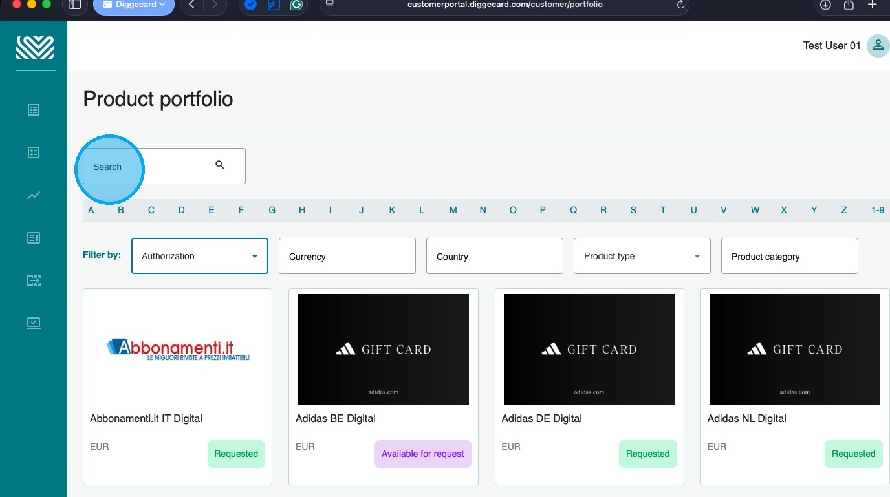
Task: Click the Requested badge on Adidas NL Digital
Action: click(x=854, y=454)
